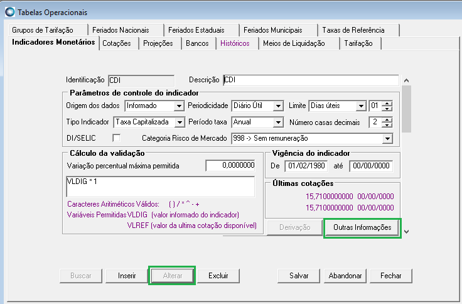Open the Cotações tab
Viewport: 462px width, 304px height.
pos(119,43)
